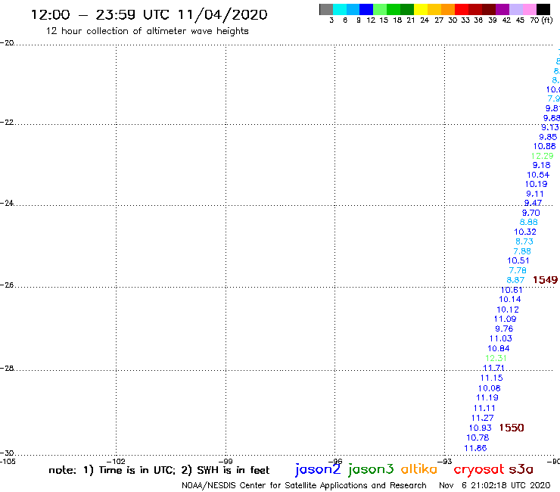This screenshot has width=560, height=492.
Task: Click the time marker 1549
Action: point(545,280)
